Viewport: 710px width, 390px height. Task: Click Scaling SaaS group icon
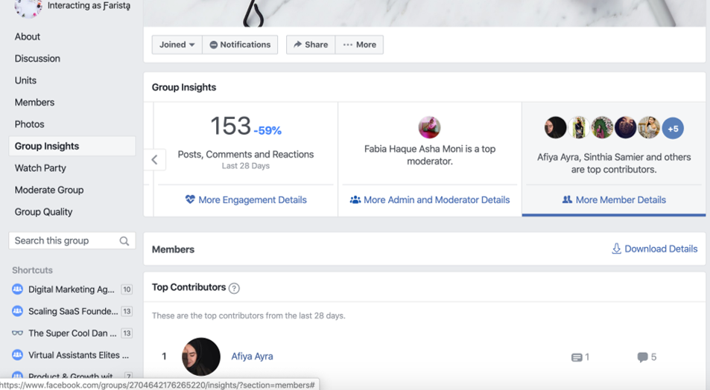tap(18, 311)
